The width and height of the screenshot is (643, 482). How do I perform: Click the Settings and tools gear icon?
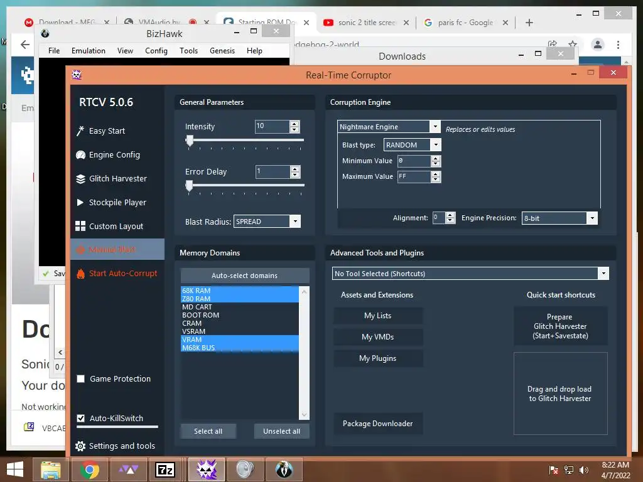pyautogui.click(x=80, y=446)
